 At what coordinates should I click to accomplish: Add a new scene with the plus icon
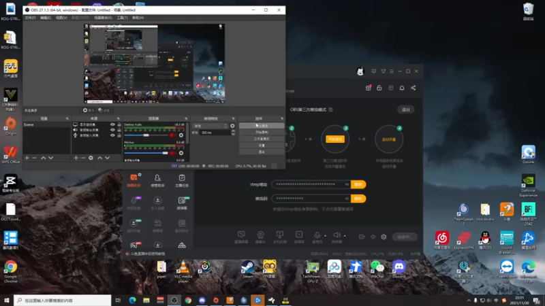tap(27, 158)
